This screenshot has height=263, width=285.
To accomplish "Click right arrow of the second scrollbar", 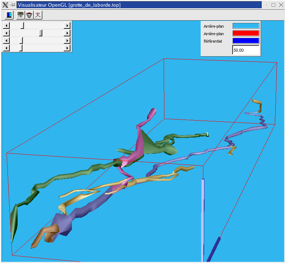I will coord(67,33).
